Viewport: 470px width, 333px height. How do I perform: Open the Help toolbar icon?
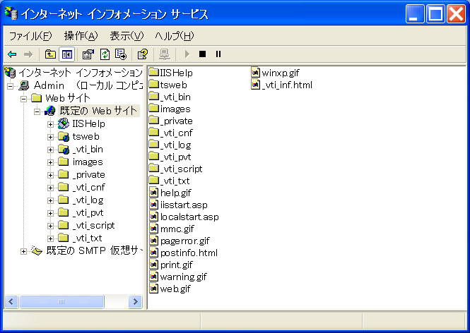(143, 54)
